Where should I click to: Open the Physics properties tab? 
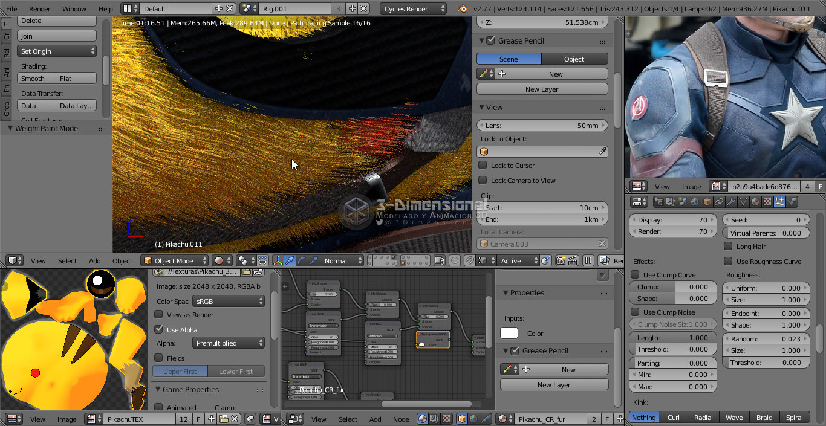(x=792, y=202)
